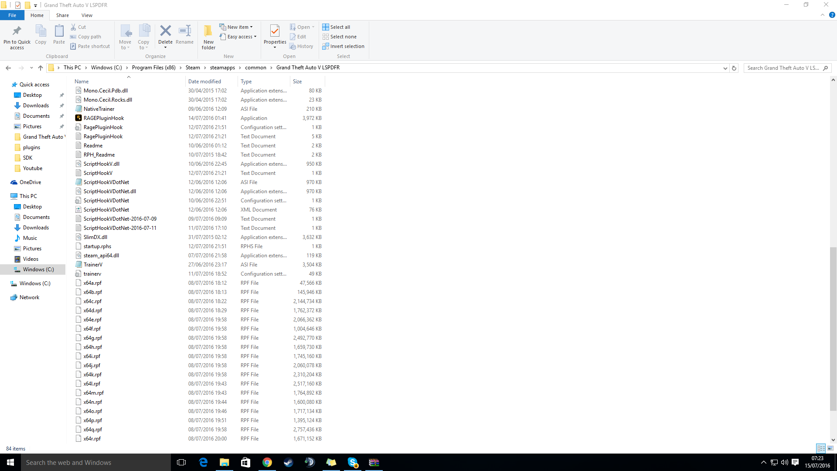Click the search box for this folder
This screenshot has height=471, width=837.
pyautogui.click(x=783, y=68)
